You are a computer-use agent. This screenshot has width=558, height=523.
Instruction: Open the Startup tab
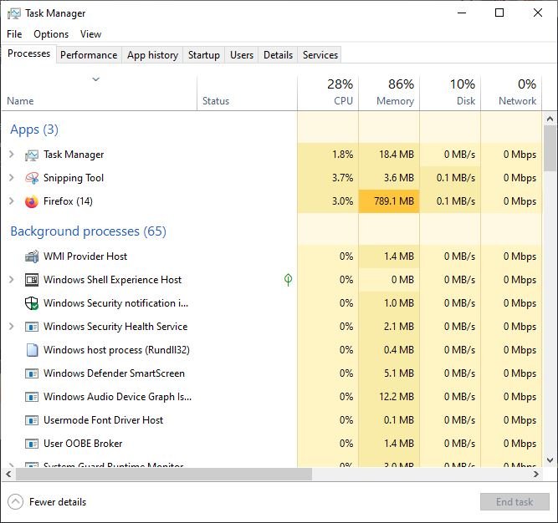203,55
